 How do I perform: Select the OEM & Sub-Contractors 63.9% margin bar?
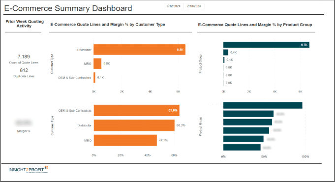click(137, 111)
